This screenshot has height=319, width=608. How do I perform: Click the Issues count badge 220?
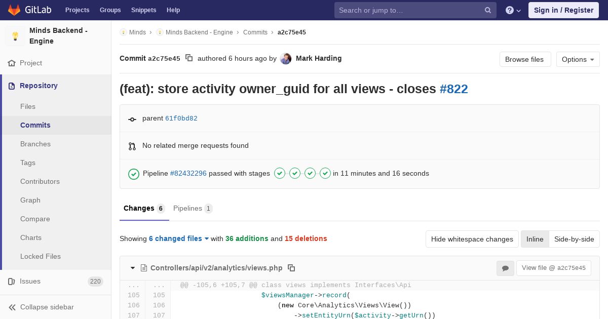click(x=95, y=282)
